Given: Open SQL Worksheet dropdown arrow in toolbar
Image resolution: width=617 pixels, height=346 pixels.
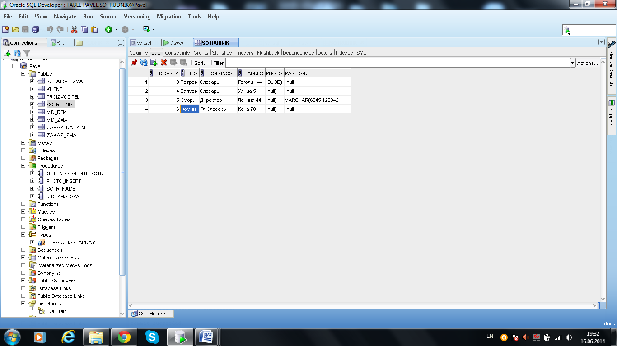Looking at the screenshot, I should coord(154,29).
